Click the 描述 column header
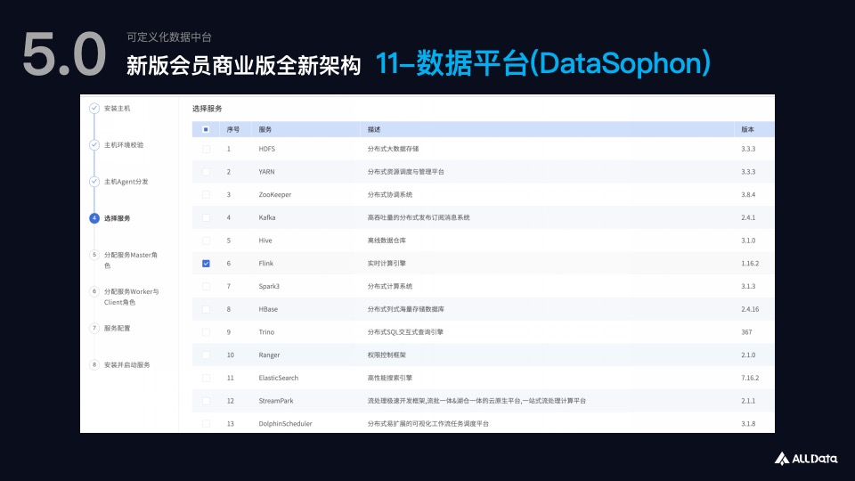 [374, 129]
